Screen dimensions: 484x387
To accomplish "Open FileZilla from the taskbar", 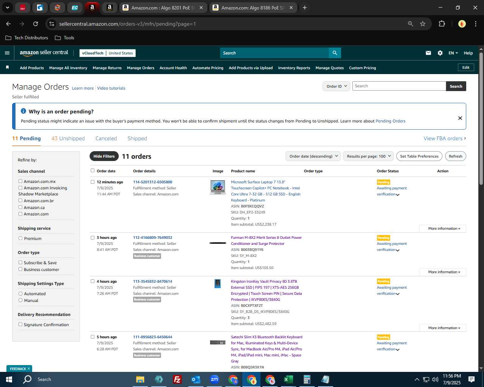I will 177,379.
